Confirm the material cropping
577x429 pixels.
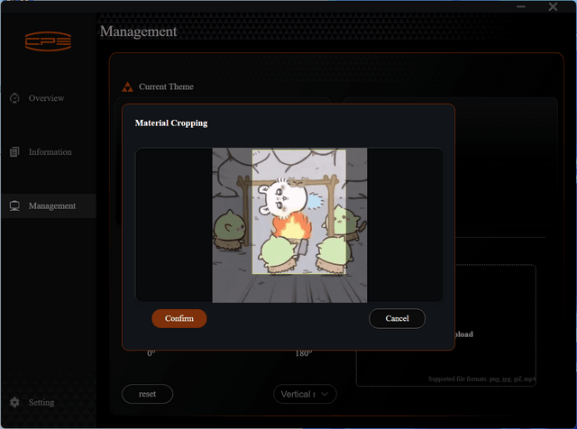pos(179,318)
